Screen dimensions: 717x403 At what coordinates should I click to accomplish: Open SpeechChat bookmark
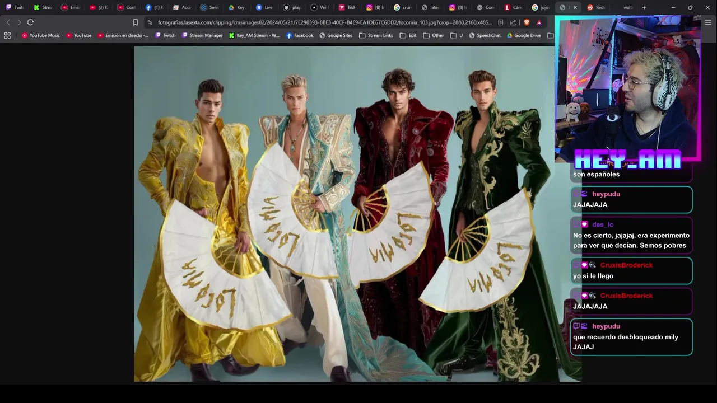coord(485,35)
